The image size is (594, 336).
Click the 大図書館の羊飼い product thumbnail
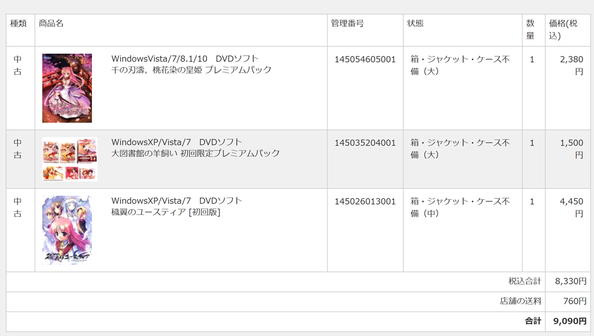tap(70, 159)
